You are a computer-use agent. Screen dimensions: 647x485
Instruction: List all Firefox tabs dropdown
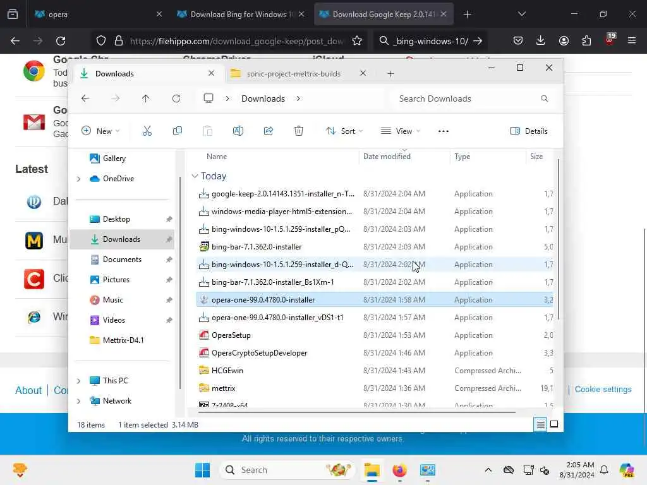tap(521, 15)
